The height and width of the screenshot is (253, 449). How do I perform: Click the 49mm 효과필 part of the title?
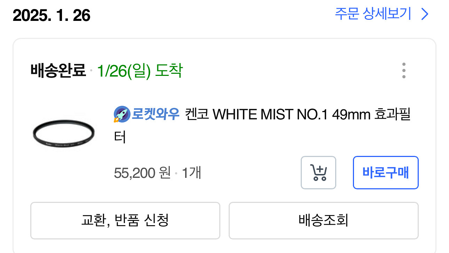[371, 114]
